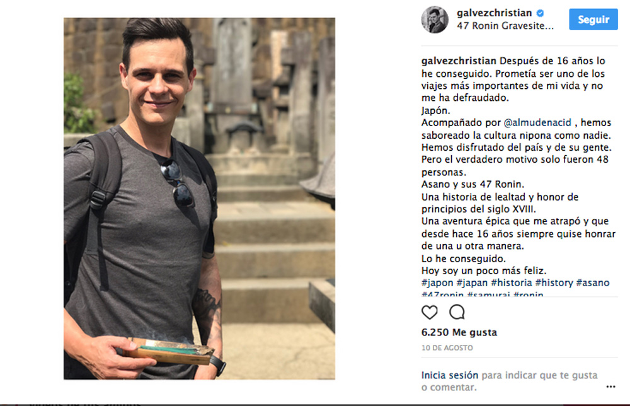Click the verified badge next to galvezchristian
The image size is (630, 406).
pyautogui.click(x=541, y=13)
